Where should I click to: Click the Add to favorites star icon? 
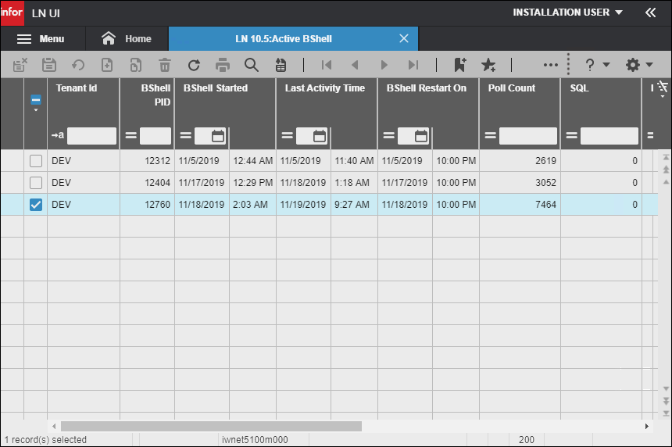[x=488, y=65]
